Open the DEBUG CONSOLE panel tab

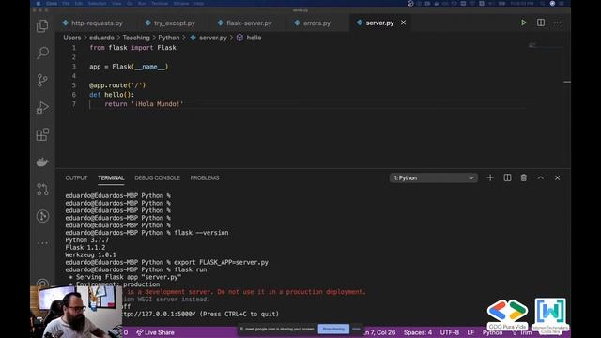pos(157,177)
